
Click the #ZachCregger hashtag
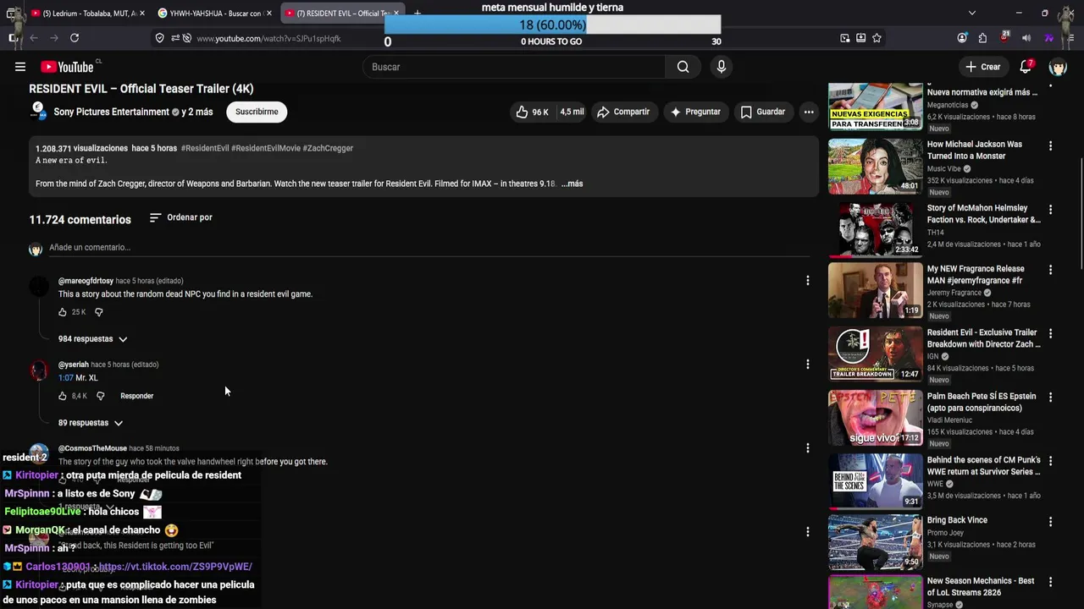coord(328,148)
